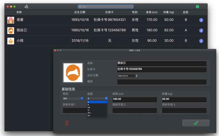Choose Rh+ in blood type list
Screen dimensions: 219x136
tap(90, 113)
